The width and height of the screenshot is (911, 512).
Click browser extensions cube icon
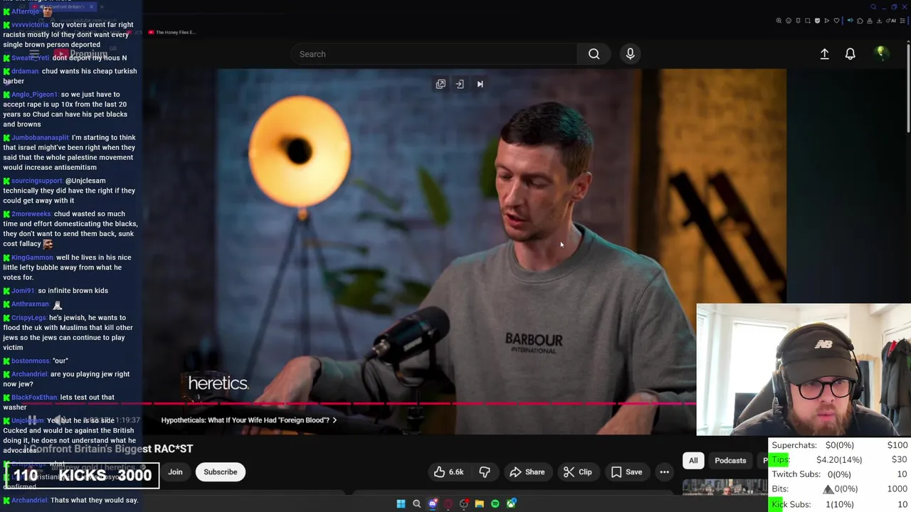(860, 21)
